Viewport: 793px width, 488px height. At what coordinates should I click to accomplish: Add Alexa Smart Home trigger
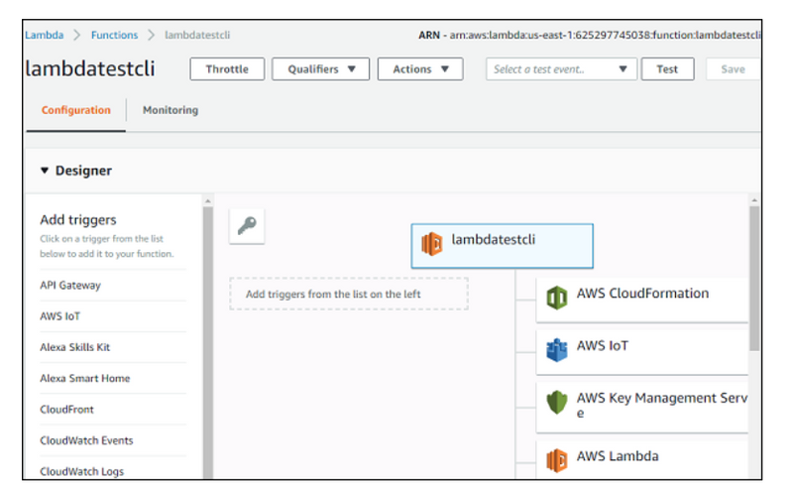click(85, 378)
